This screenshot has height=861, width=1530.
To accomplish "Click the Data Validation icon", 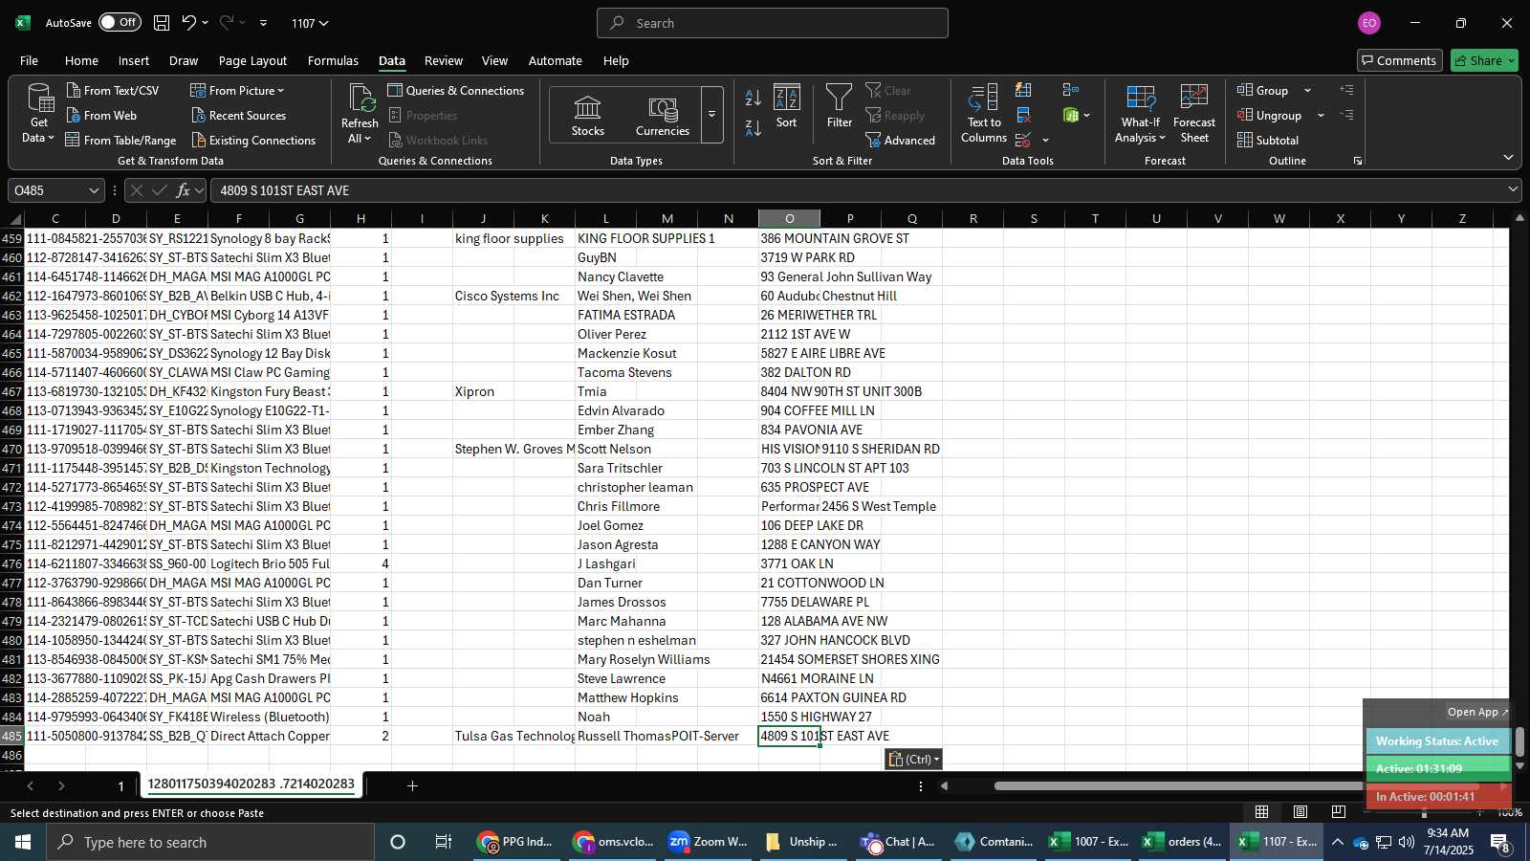I will (x=1023, y=141).
